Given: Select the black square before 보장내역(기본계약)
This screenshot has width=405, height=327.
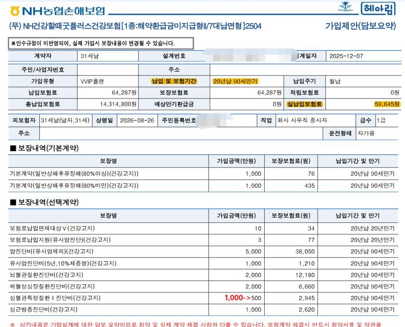Looking at the screenshot, I should click(13, 148).
